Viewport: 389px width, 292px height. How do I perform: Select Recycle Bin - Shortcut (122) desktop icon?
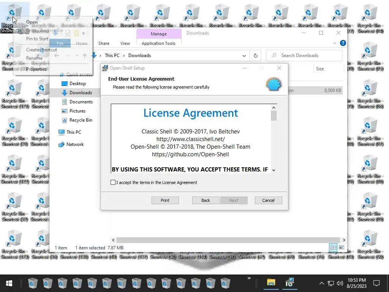(x=15, y=169)
